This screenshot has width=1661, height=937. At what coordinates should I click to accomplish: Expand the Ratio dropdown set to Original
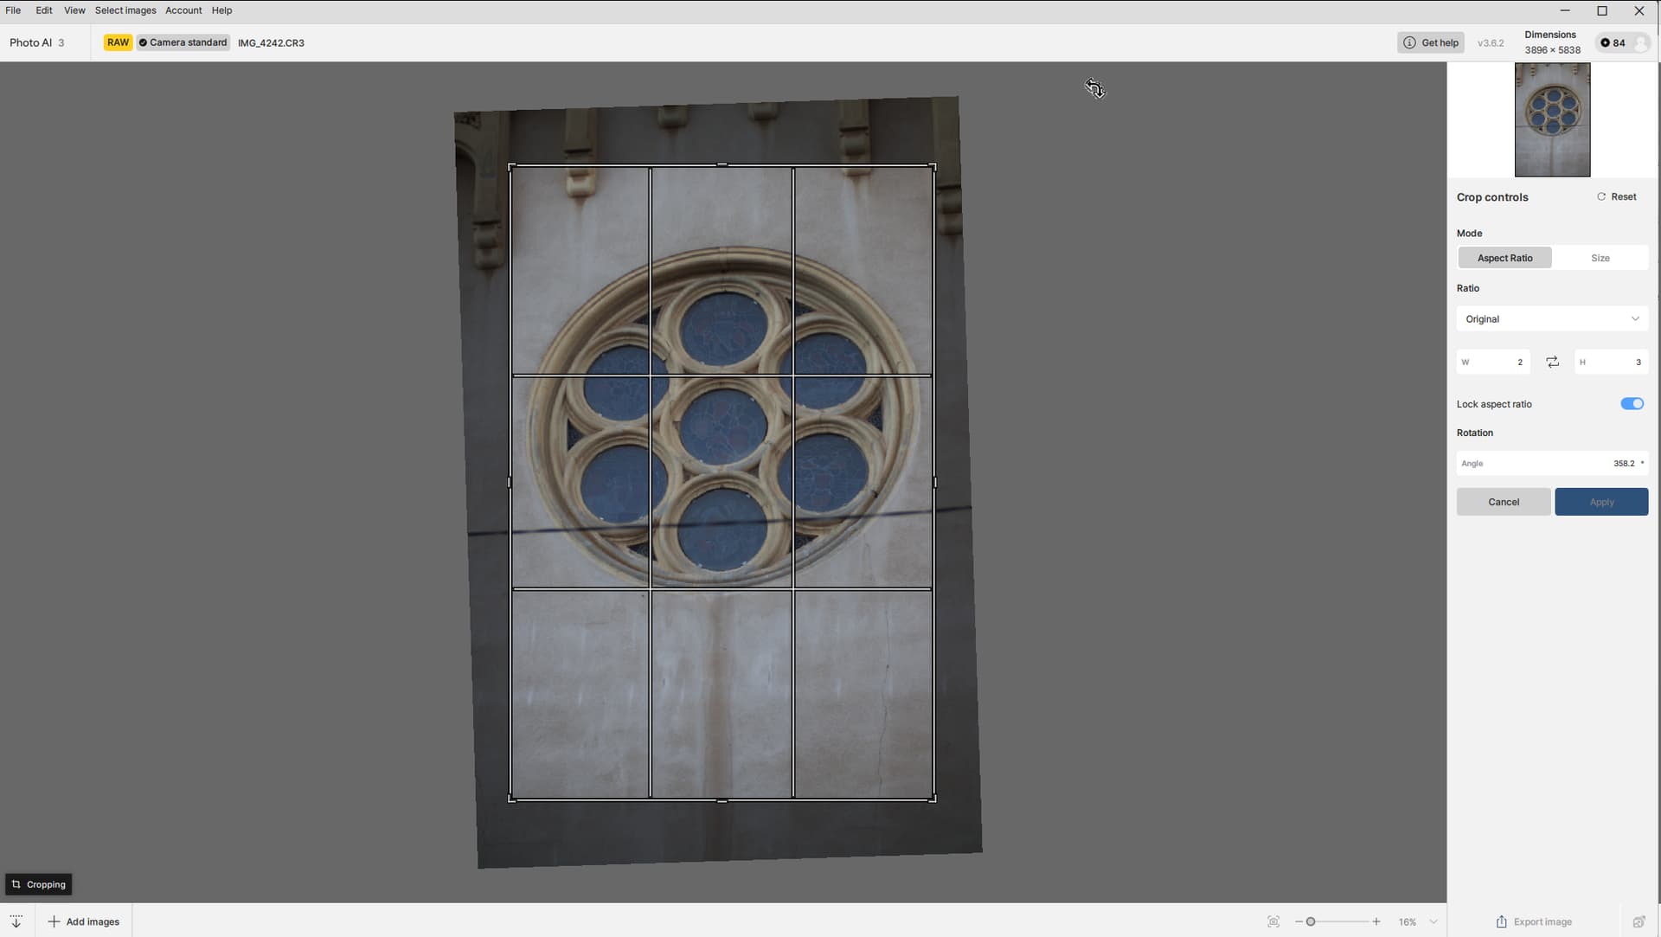[1552, 319]
